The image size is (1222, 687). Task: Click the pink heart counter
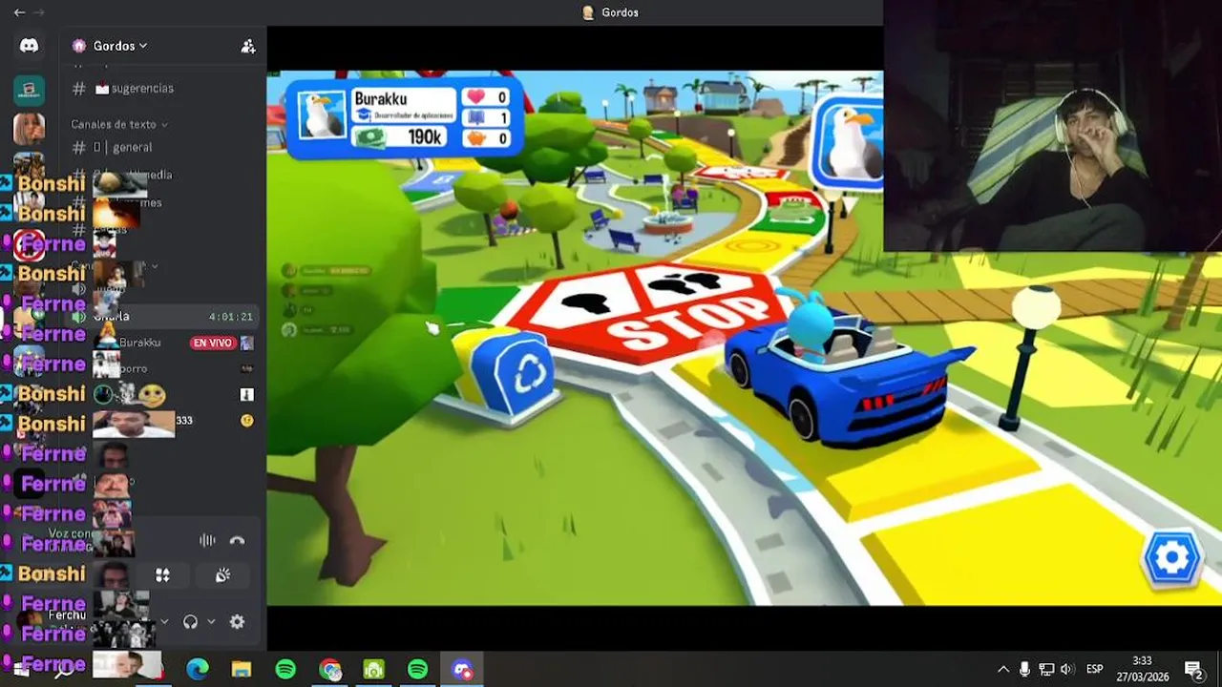tap(487, 97)
